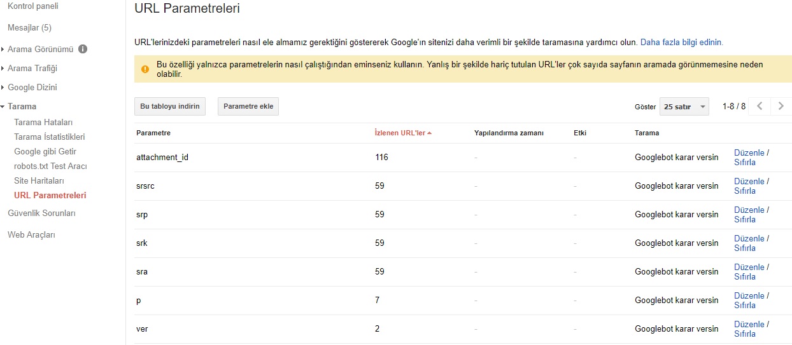The image size is (792, 345).
Task: Click Parametre ekle button
Action: [x=248, y=106]
